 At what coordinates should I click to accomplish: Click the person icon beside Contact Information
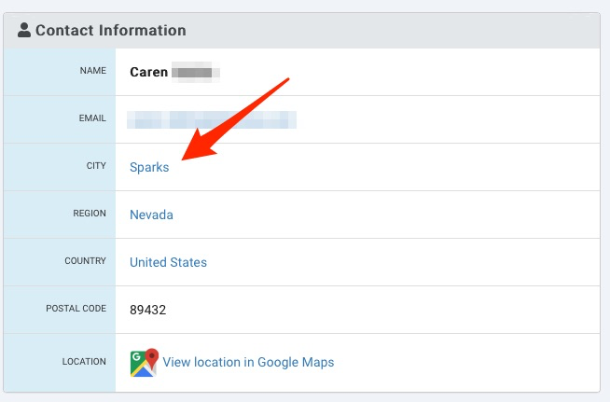pyautogui.click(x=23, y=30)
